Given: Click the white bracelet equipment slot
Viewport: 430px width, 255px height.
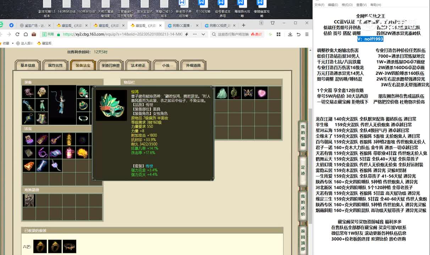Looking at the screenshot, I should coord(83,118).
